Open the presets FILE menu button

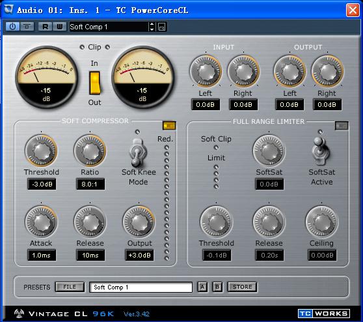coord(70,287)
